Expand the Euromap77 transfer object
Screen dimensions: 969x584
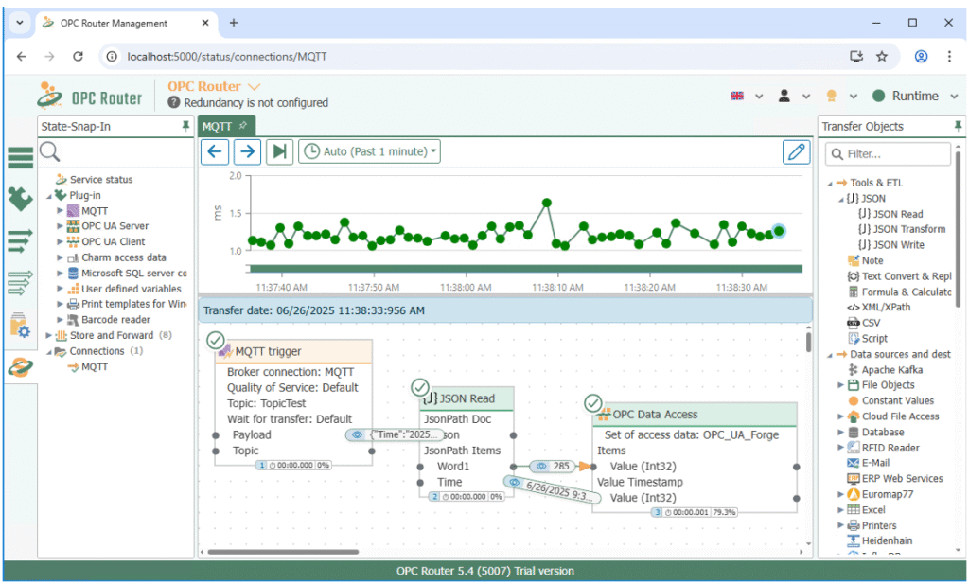[x=840, y=494]
